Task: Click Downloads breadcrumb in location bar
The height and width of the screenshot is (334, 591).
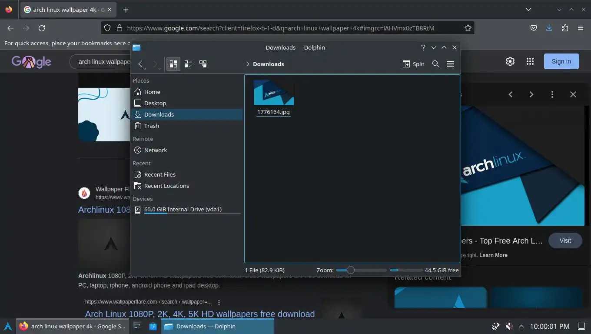Action: point(269,64)
